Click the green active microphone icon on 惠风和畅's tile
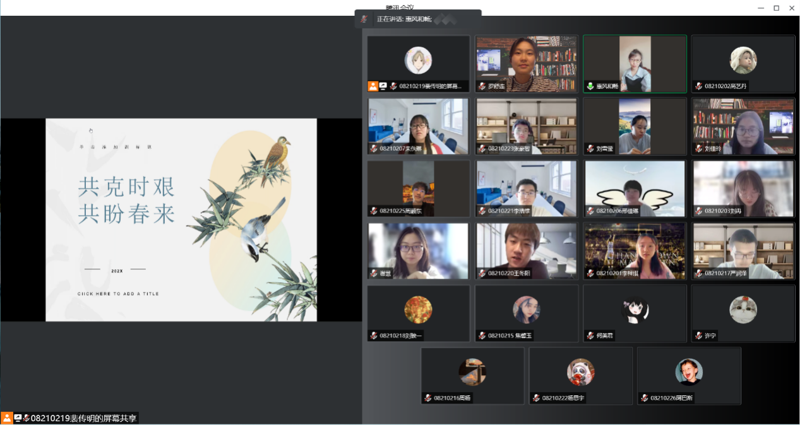 (590, 86)
